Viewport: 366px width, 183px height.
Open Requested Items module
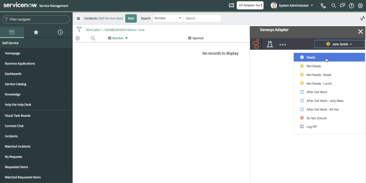pyautogui.click(x=16, y=167)
